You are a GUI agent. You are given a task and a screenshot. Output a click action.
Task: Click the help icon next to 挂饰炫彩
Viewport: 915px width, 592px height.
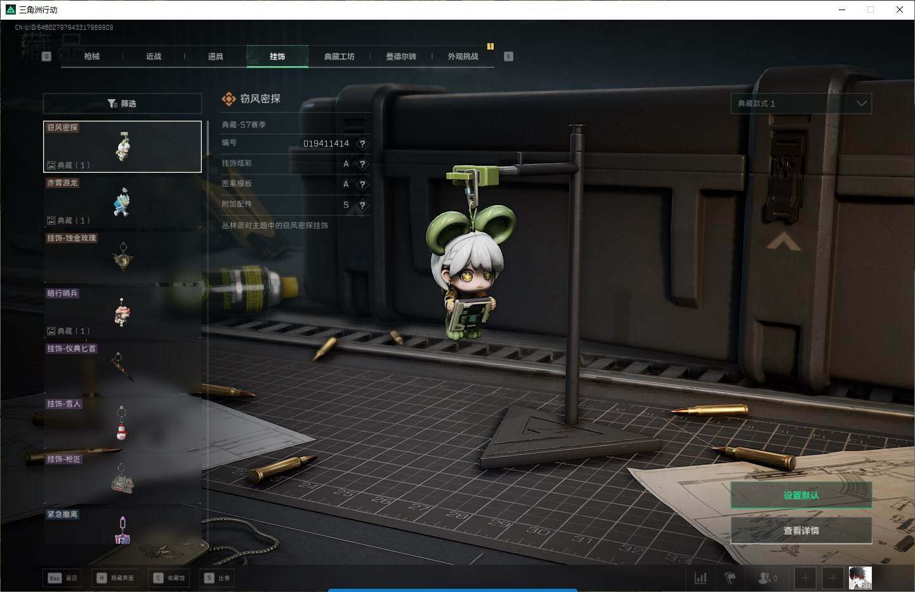pyautogui.click(x=362, y=164)
